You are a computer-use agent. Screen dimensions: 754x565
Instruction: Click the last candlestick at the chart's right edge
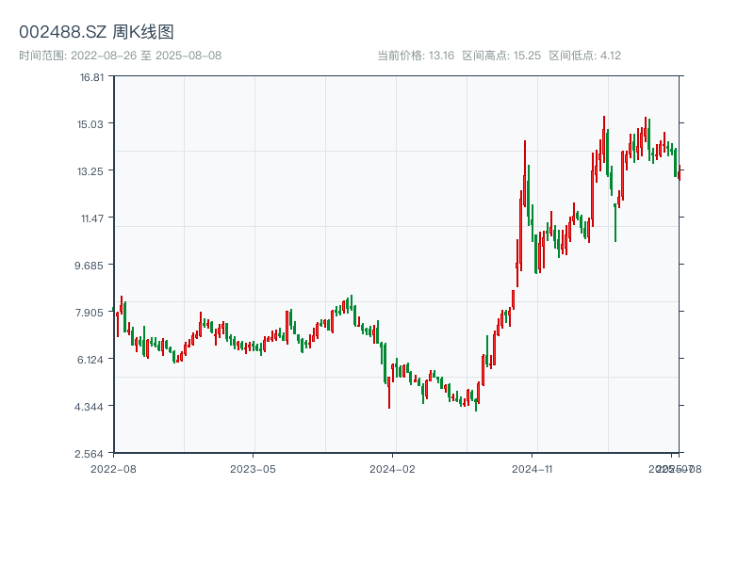679,169
